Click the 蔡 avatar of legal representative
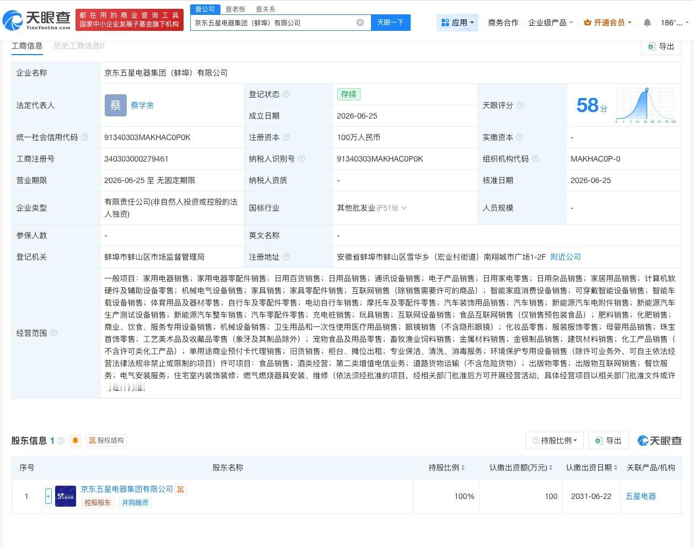Image resolution: width=694 pixels, height=548 pixels. pos(116,105)
